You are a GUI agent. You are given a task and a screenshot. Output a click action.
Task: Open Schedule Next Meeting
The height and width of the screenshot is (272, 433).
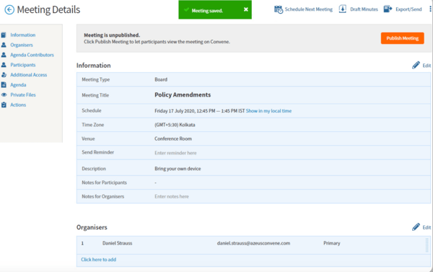(x=308, y=9)
